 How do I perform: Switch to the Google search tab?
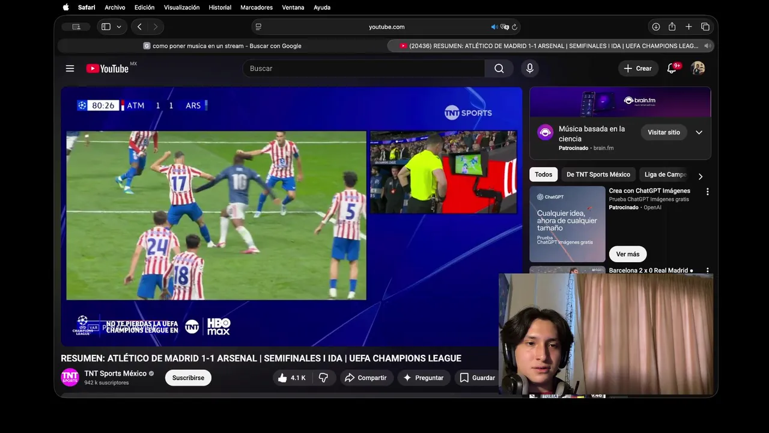222,46
